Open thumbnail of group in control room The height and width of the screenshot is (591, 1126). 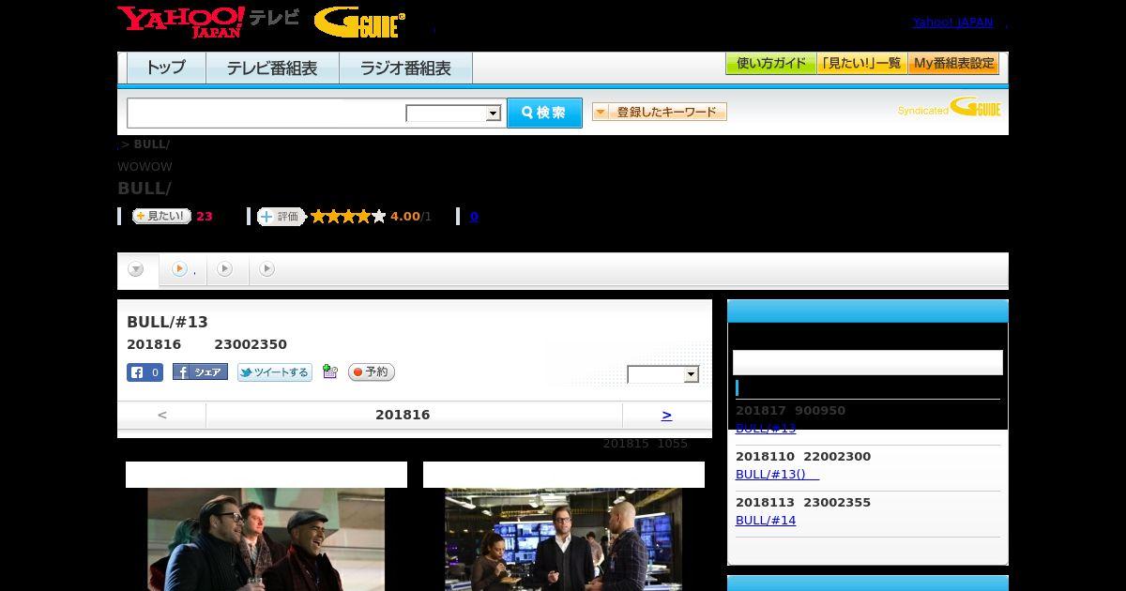563,539
